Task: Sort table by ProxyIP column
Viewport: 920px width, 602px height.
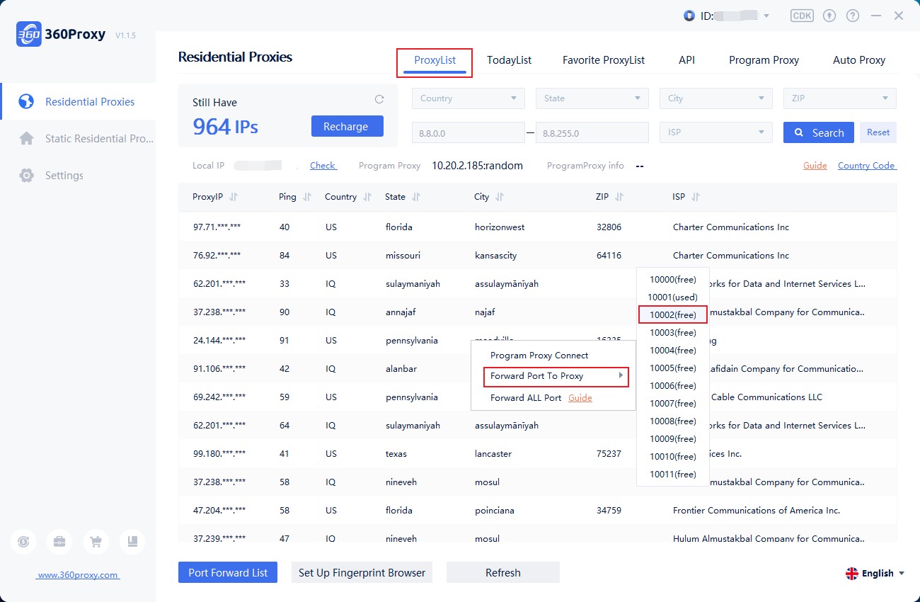Action: tap(234, 197)
